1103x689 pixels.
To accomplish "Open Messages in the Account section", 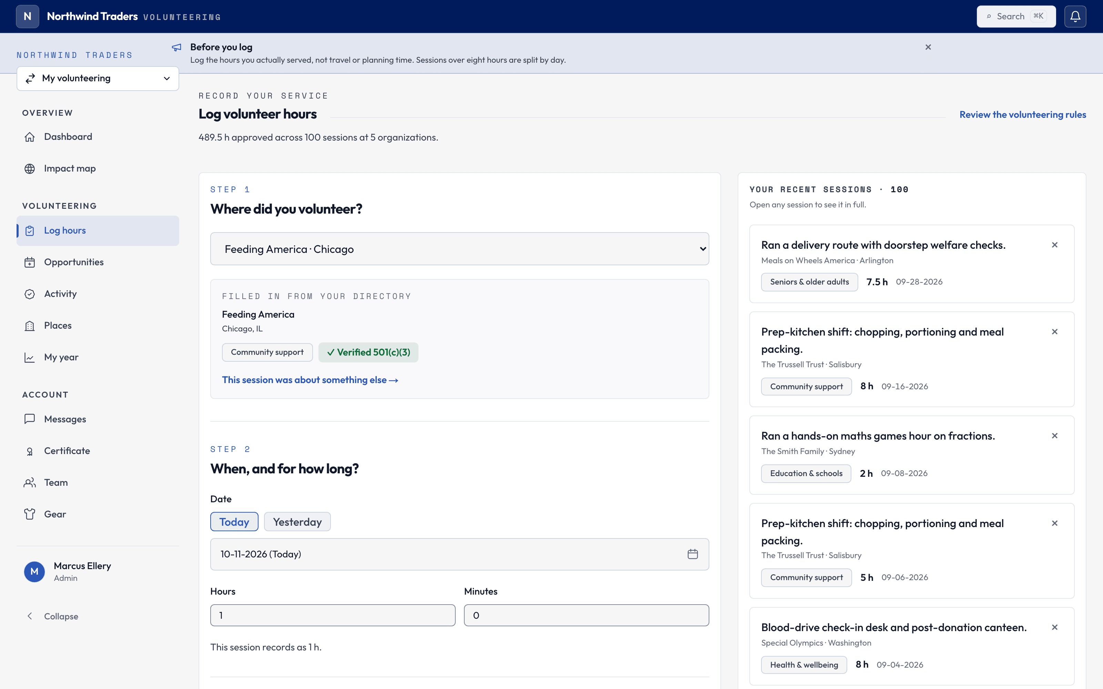I will tap(98, 419).
